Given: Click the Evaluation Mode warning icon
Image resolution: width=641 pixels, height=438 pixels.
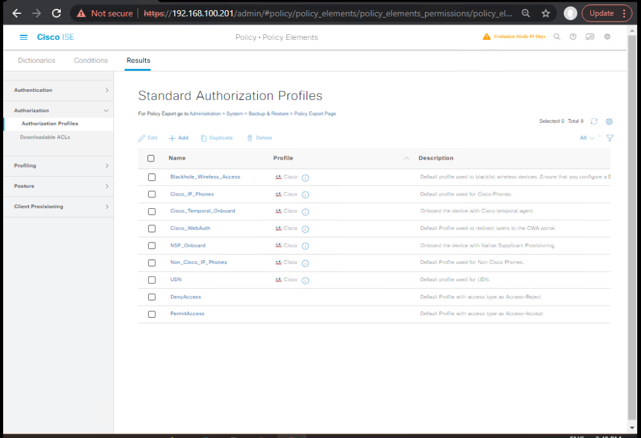Looking at the screenshot, I should point(486,37).
